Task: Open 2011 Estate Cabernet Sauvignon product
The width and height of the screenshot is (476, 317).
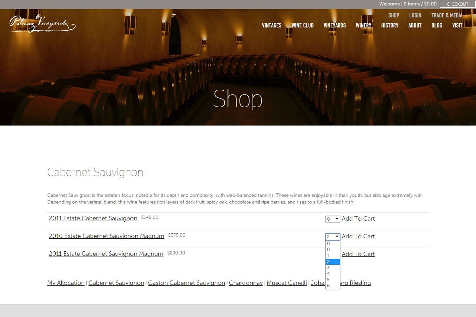Action: pos(93,218)
